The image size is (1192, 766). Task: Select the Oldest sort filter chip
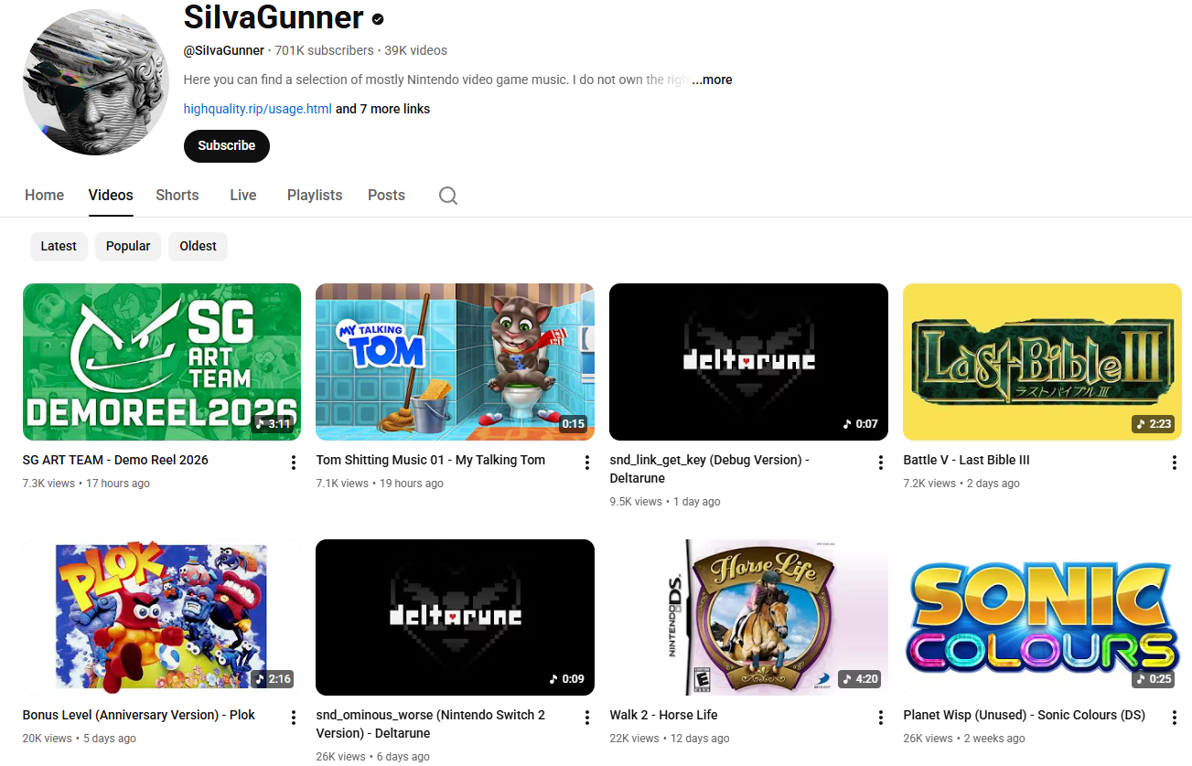pos(198,246)
